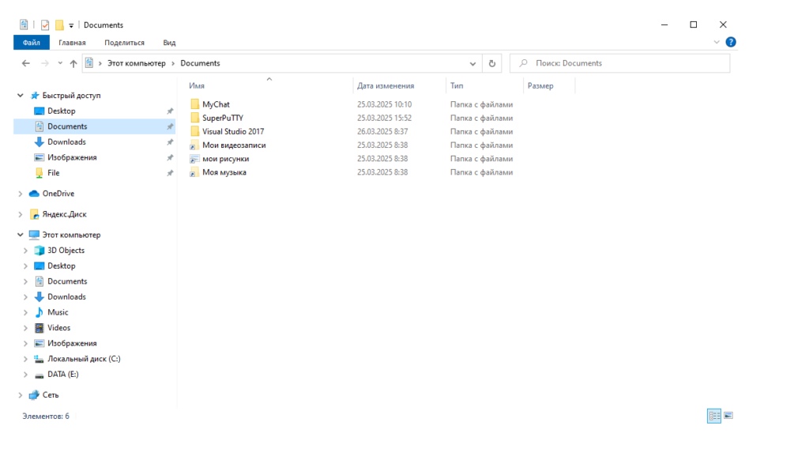Select DATA (E:) drive in sidebar
809x475 pixels.
tap(62, 375)
